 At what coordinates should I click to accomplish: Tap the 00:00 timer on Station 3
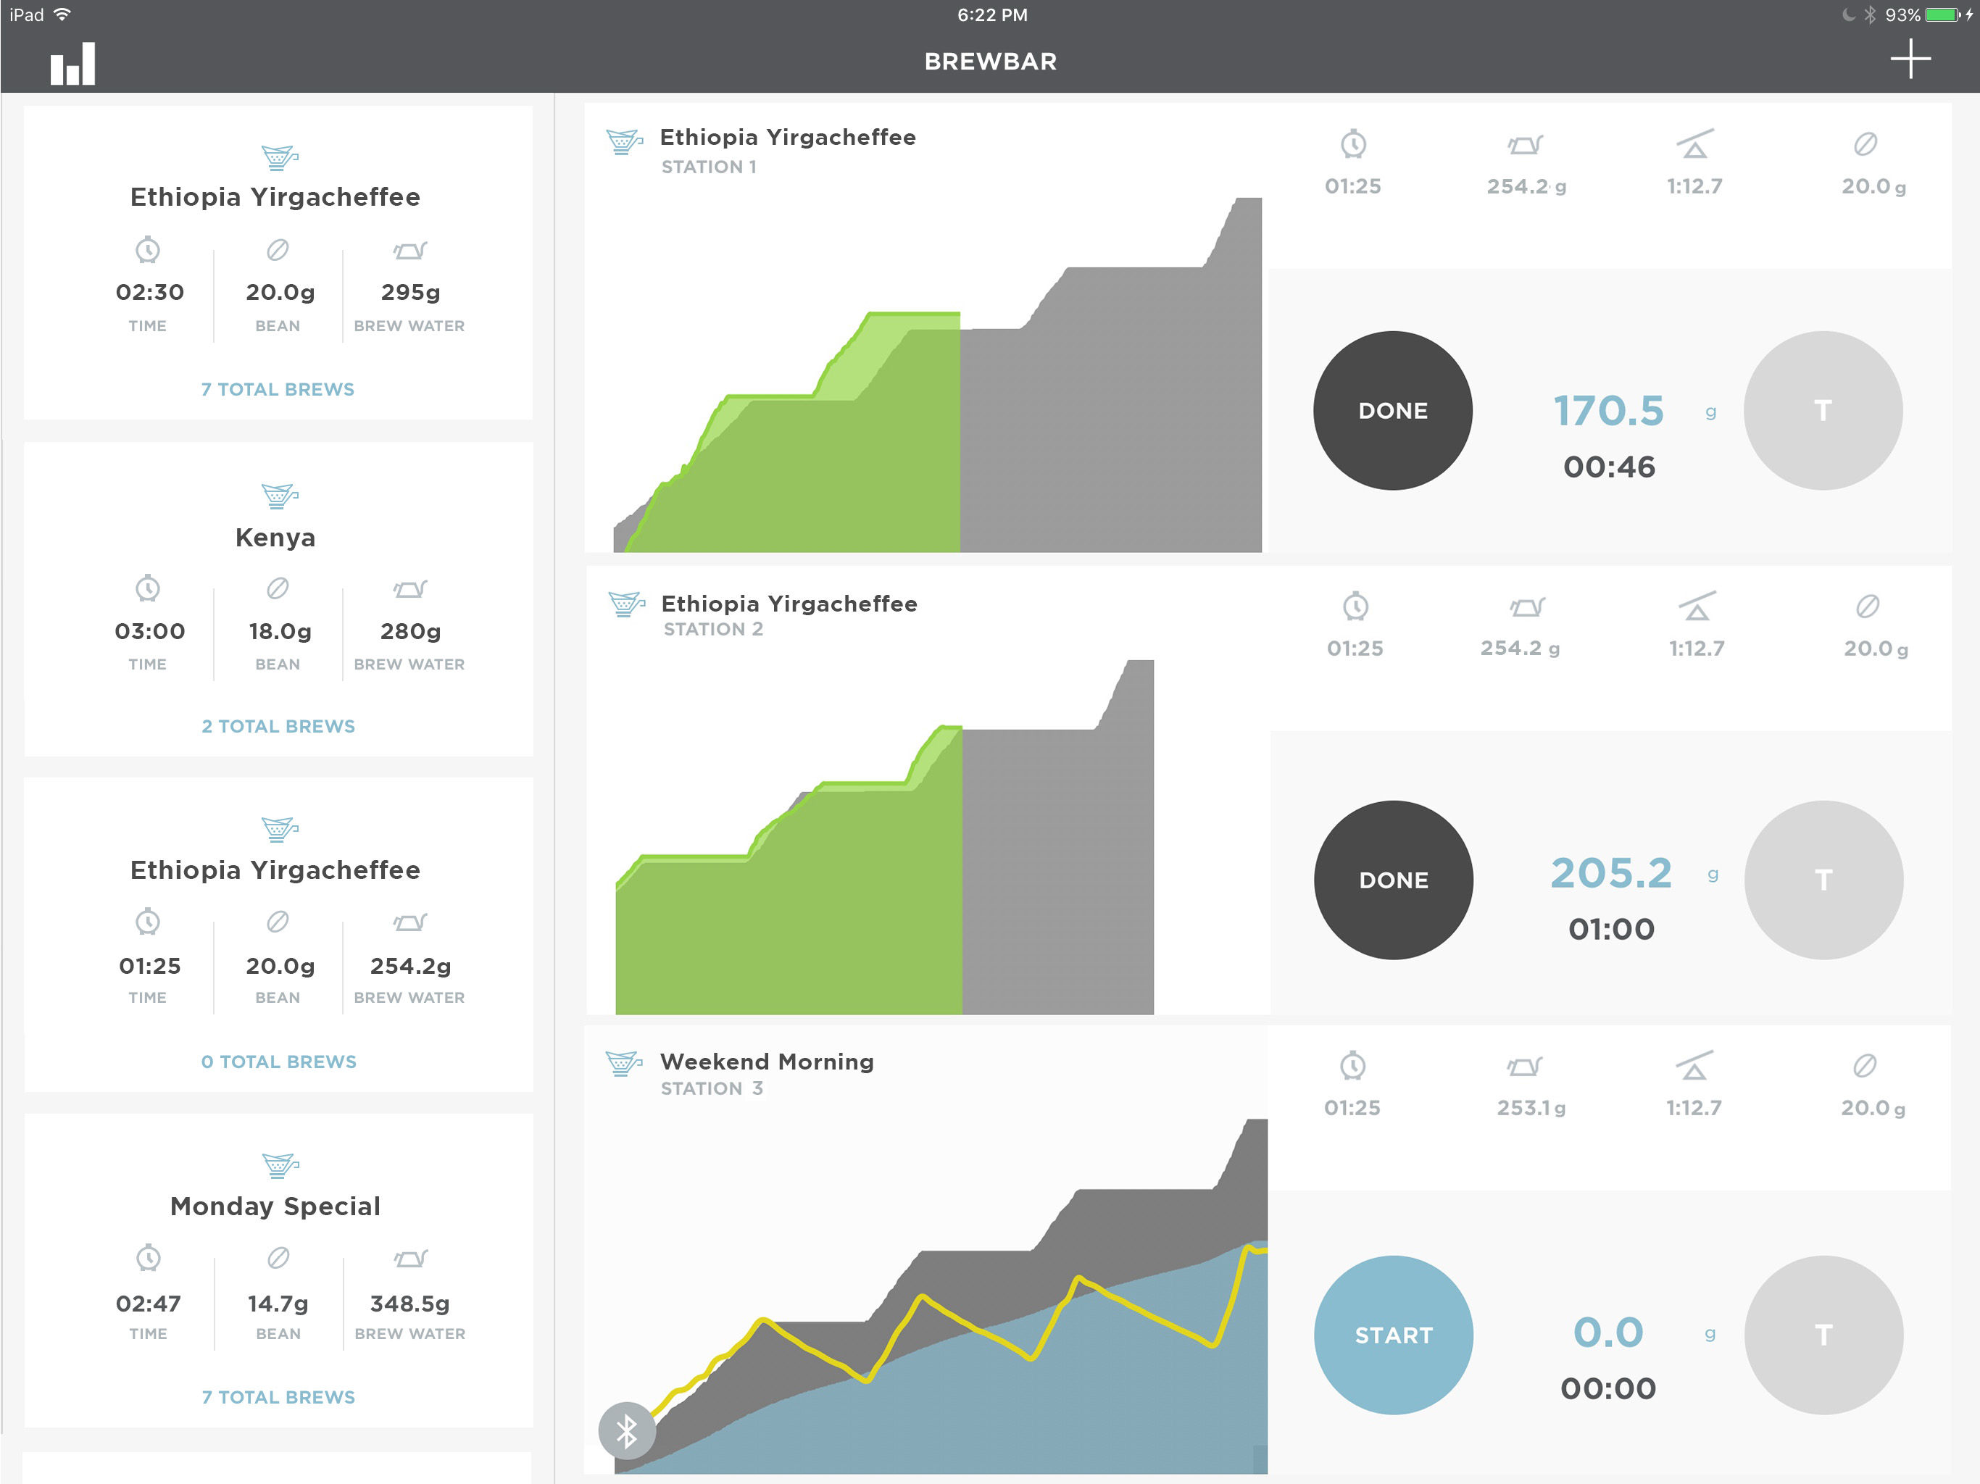[1608, 1388]
